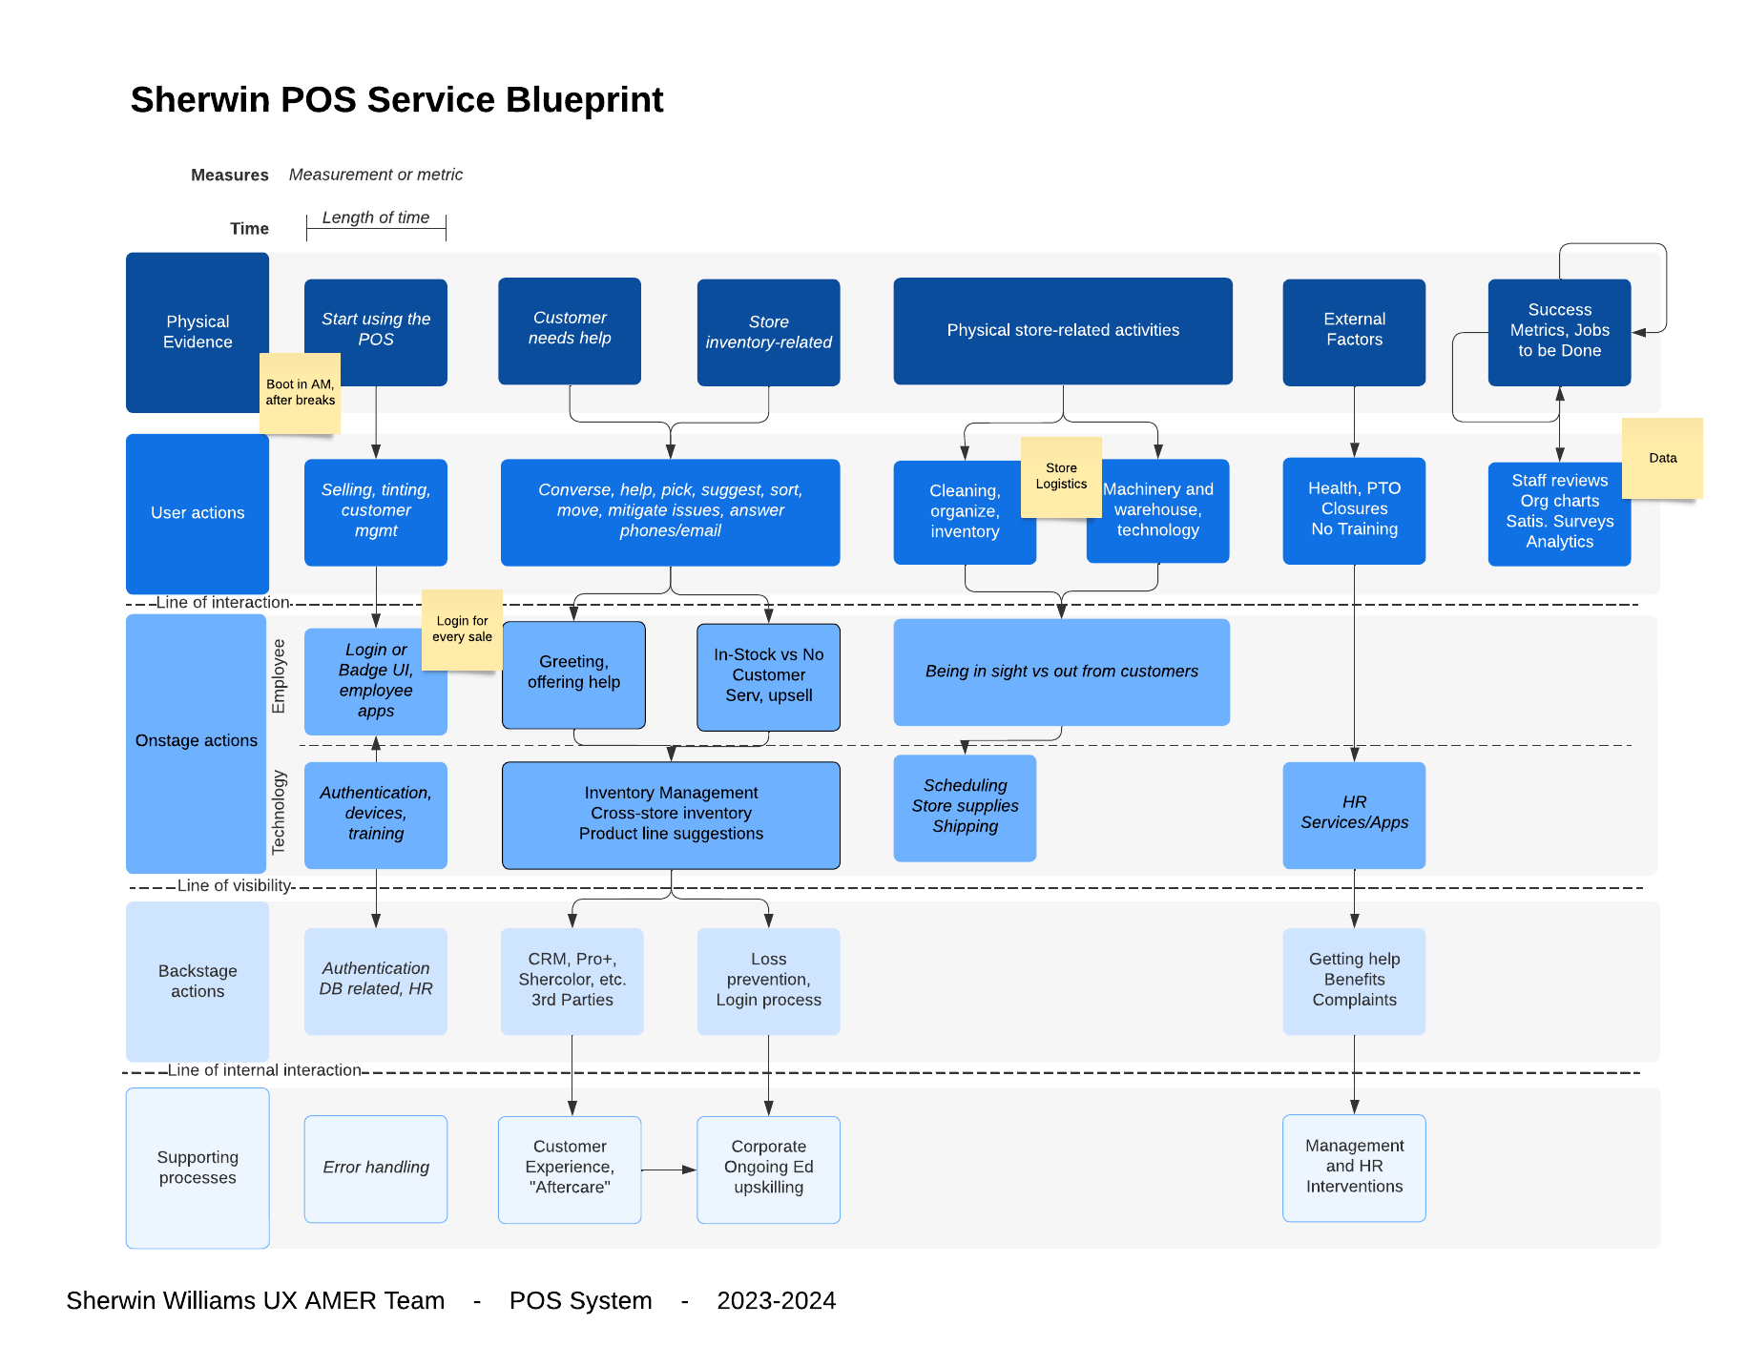
Task: Click the Getting help Benefits Complaints box
Action: tap(1354, 982)
